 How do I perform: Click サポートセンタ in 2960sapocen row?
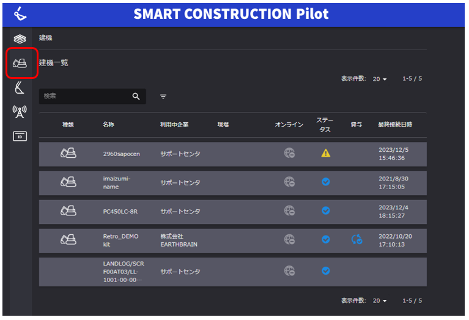(x=180, y=154)
